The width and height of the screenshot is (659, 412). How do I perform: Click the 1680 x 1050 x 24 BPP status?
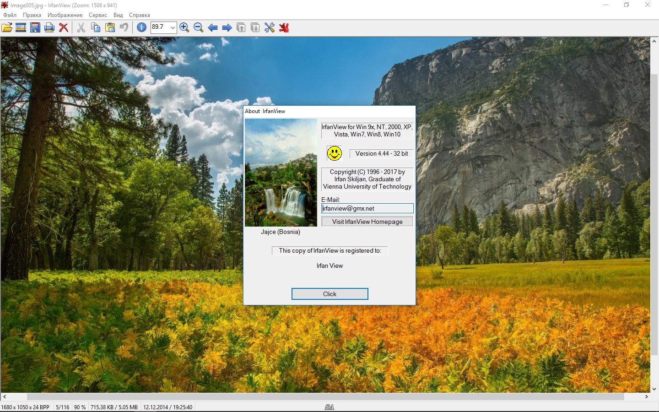26,407
